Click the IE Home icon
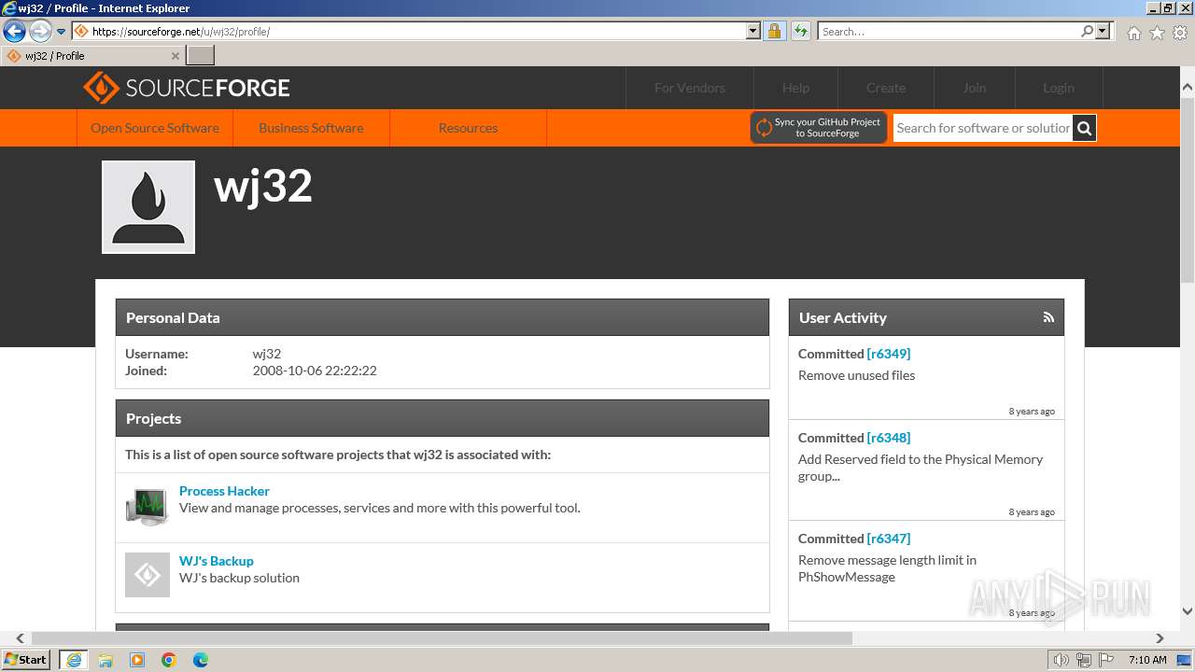This screenshot has width=1195, height=672. pos(1133,33)
